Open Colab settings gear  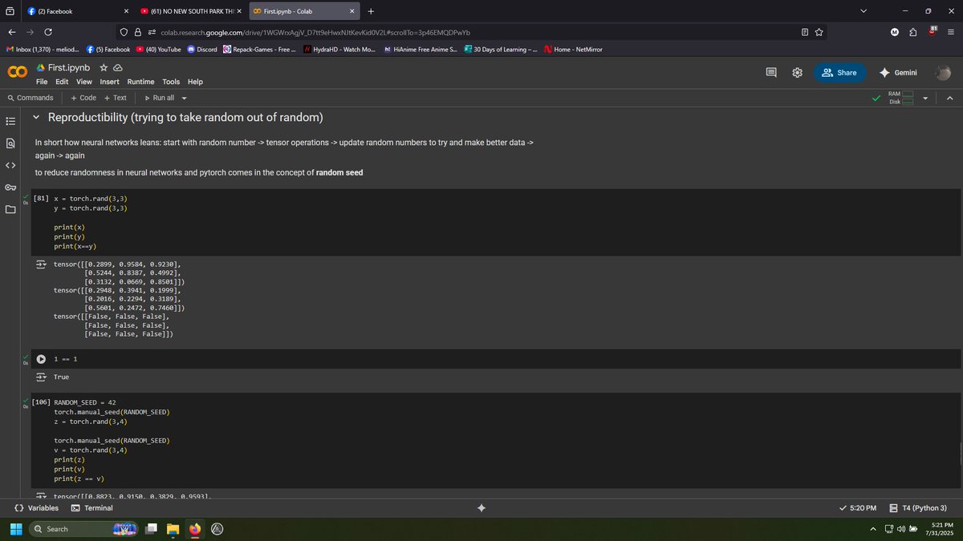tap(797, 73)
